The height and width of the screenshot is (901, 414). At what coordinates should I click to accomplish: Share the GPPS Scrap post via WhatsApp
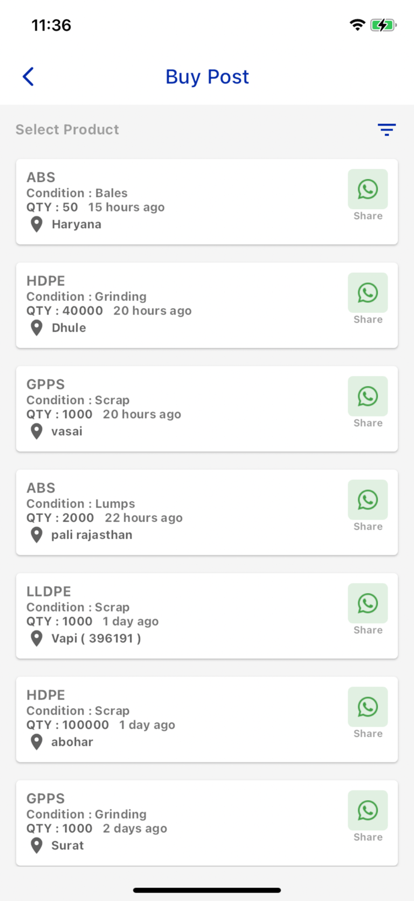367,396
